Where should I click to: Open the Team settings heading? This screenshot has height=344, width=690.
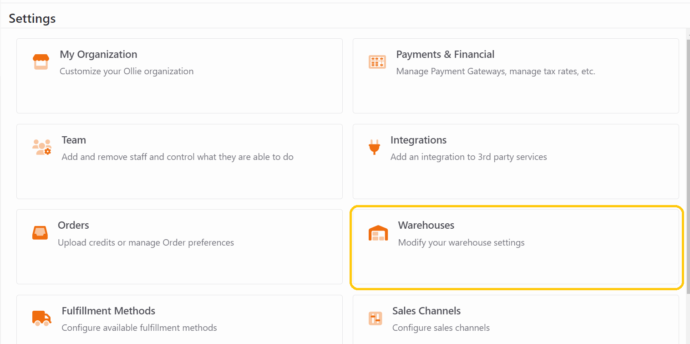click(74, 140)
